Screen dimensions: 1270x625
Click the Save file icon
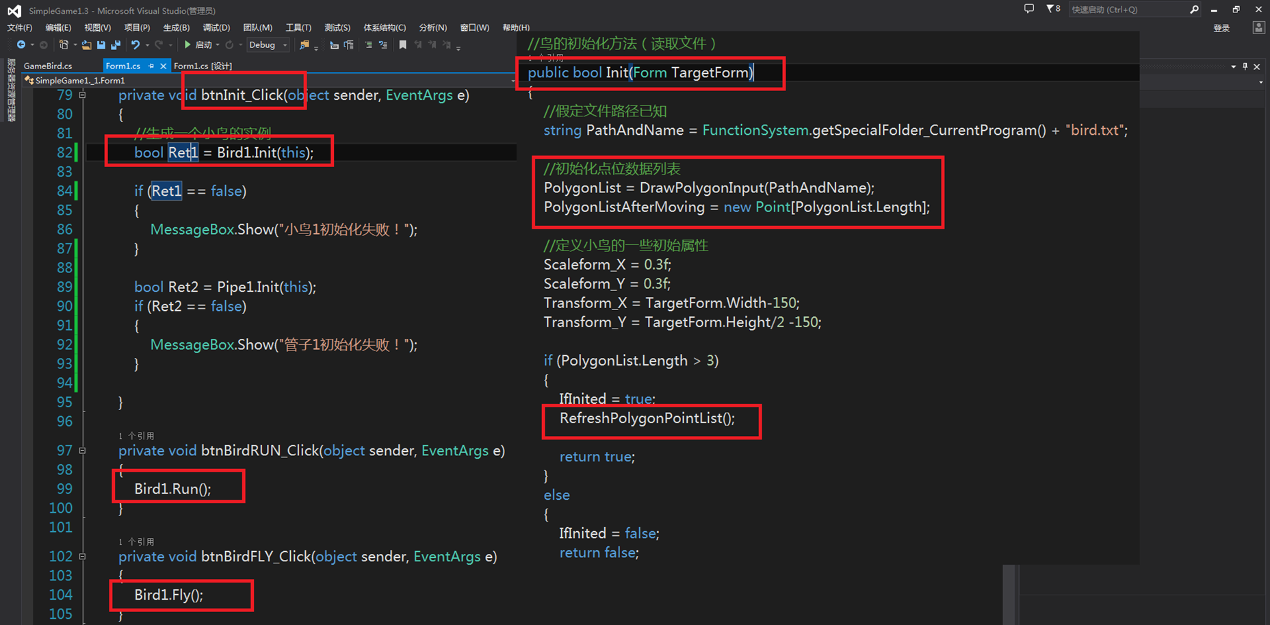pyautogui.click(x=101, y=45)
